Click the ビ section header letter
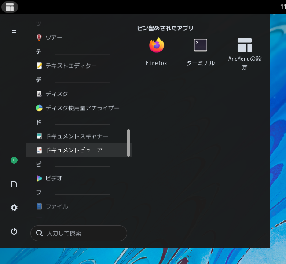The height and width of the screenshot is (264, 286). (x=38, y=164)
